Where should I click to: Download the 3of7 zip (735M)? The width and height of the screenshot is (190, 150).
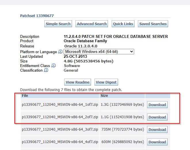coord(157,129)
